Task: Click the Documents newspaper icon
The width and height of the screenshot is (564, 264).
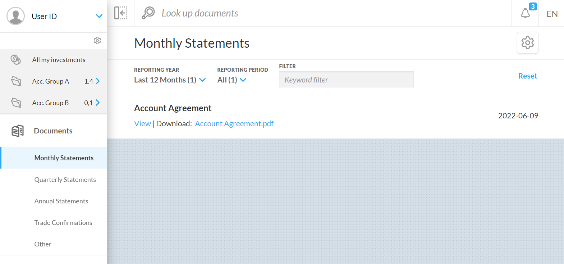Action: pos(18,131)
